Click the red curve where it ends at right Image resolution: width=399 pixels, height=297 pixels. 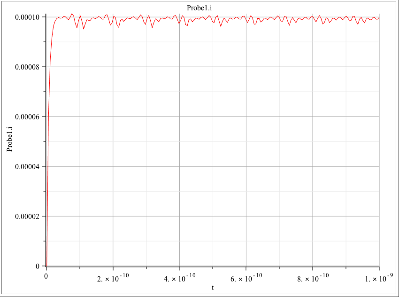click(x=379, y=17)
